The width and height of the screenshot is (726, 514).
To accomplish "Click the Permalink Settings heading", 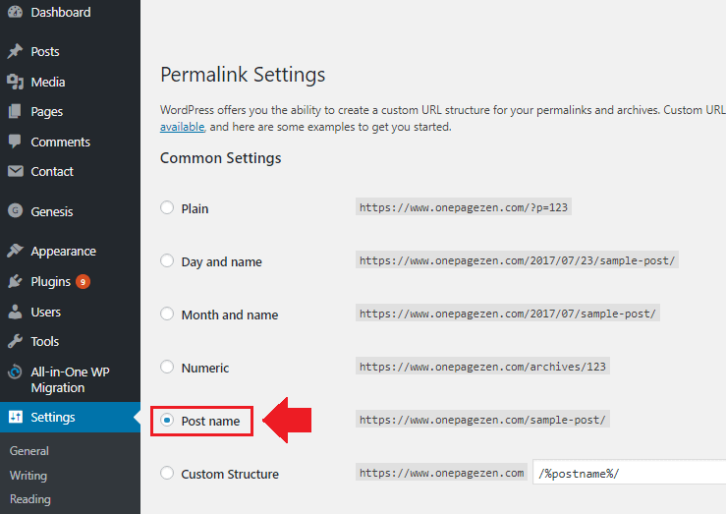I will pyautogui.click(x=243, y=75).
